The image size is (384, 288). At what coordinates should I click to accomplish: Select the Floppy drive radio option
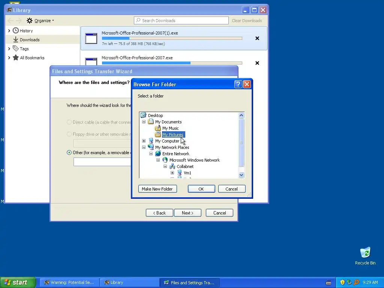pyautogui.click(x=69, y=134)
